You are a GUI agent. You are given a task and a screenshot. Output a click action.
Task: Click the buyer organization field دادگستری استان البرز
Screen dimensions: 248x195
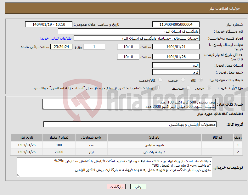(129, 31)
